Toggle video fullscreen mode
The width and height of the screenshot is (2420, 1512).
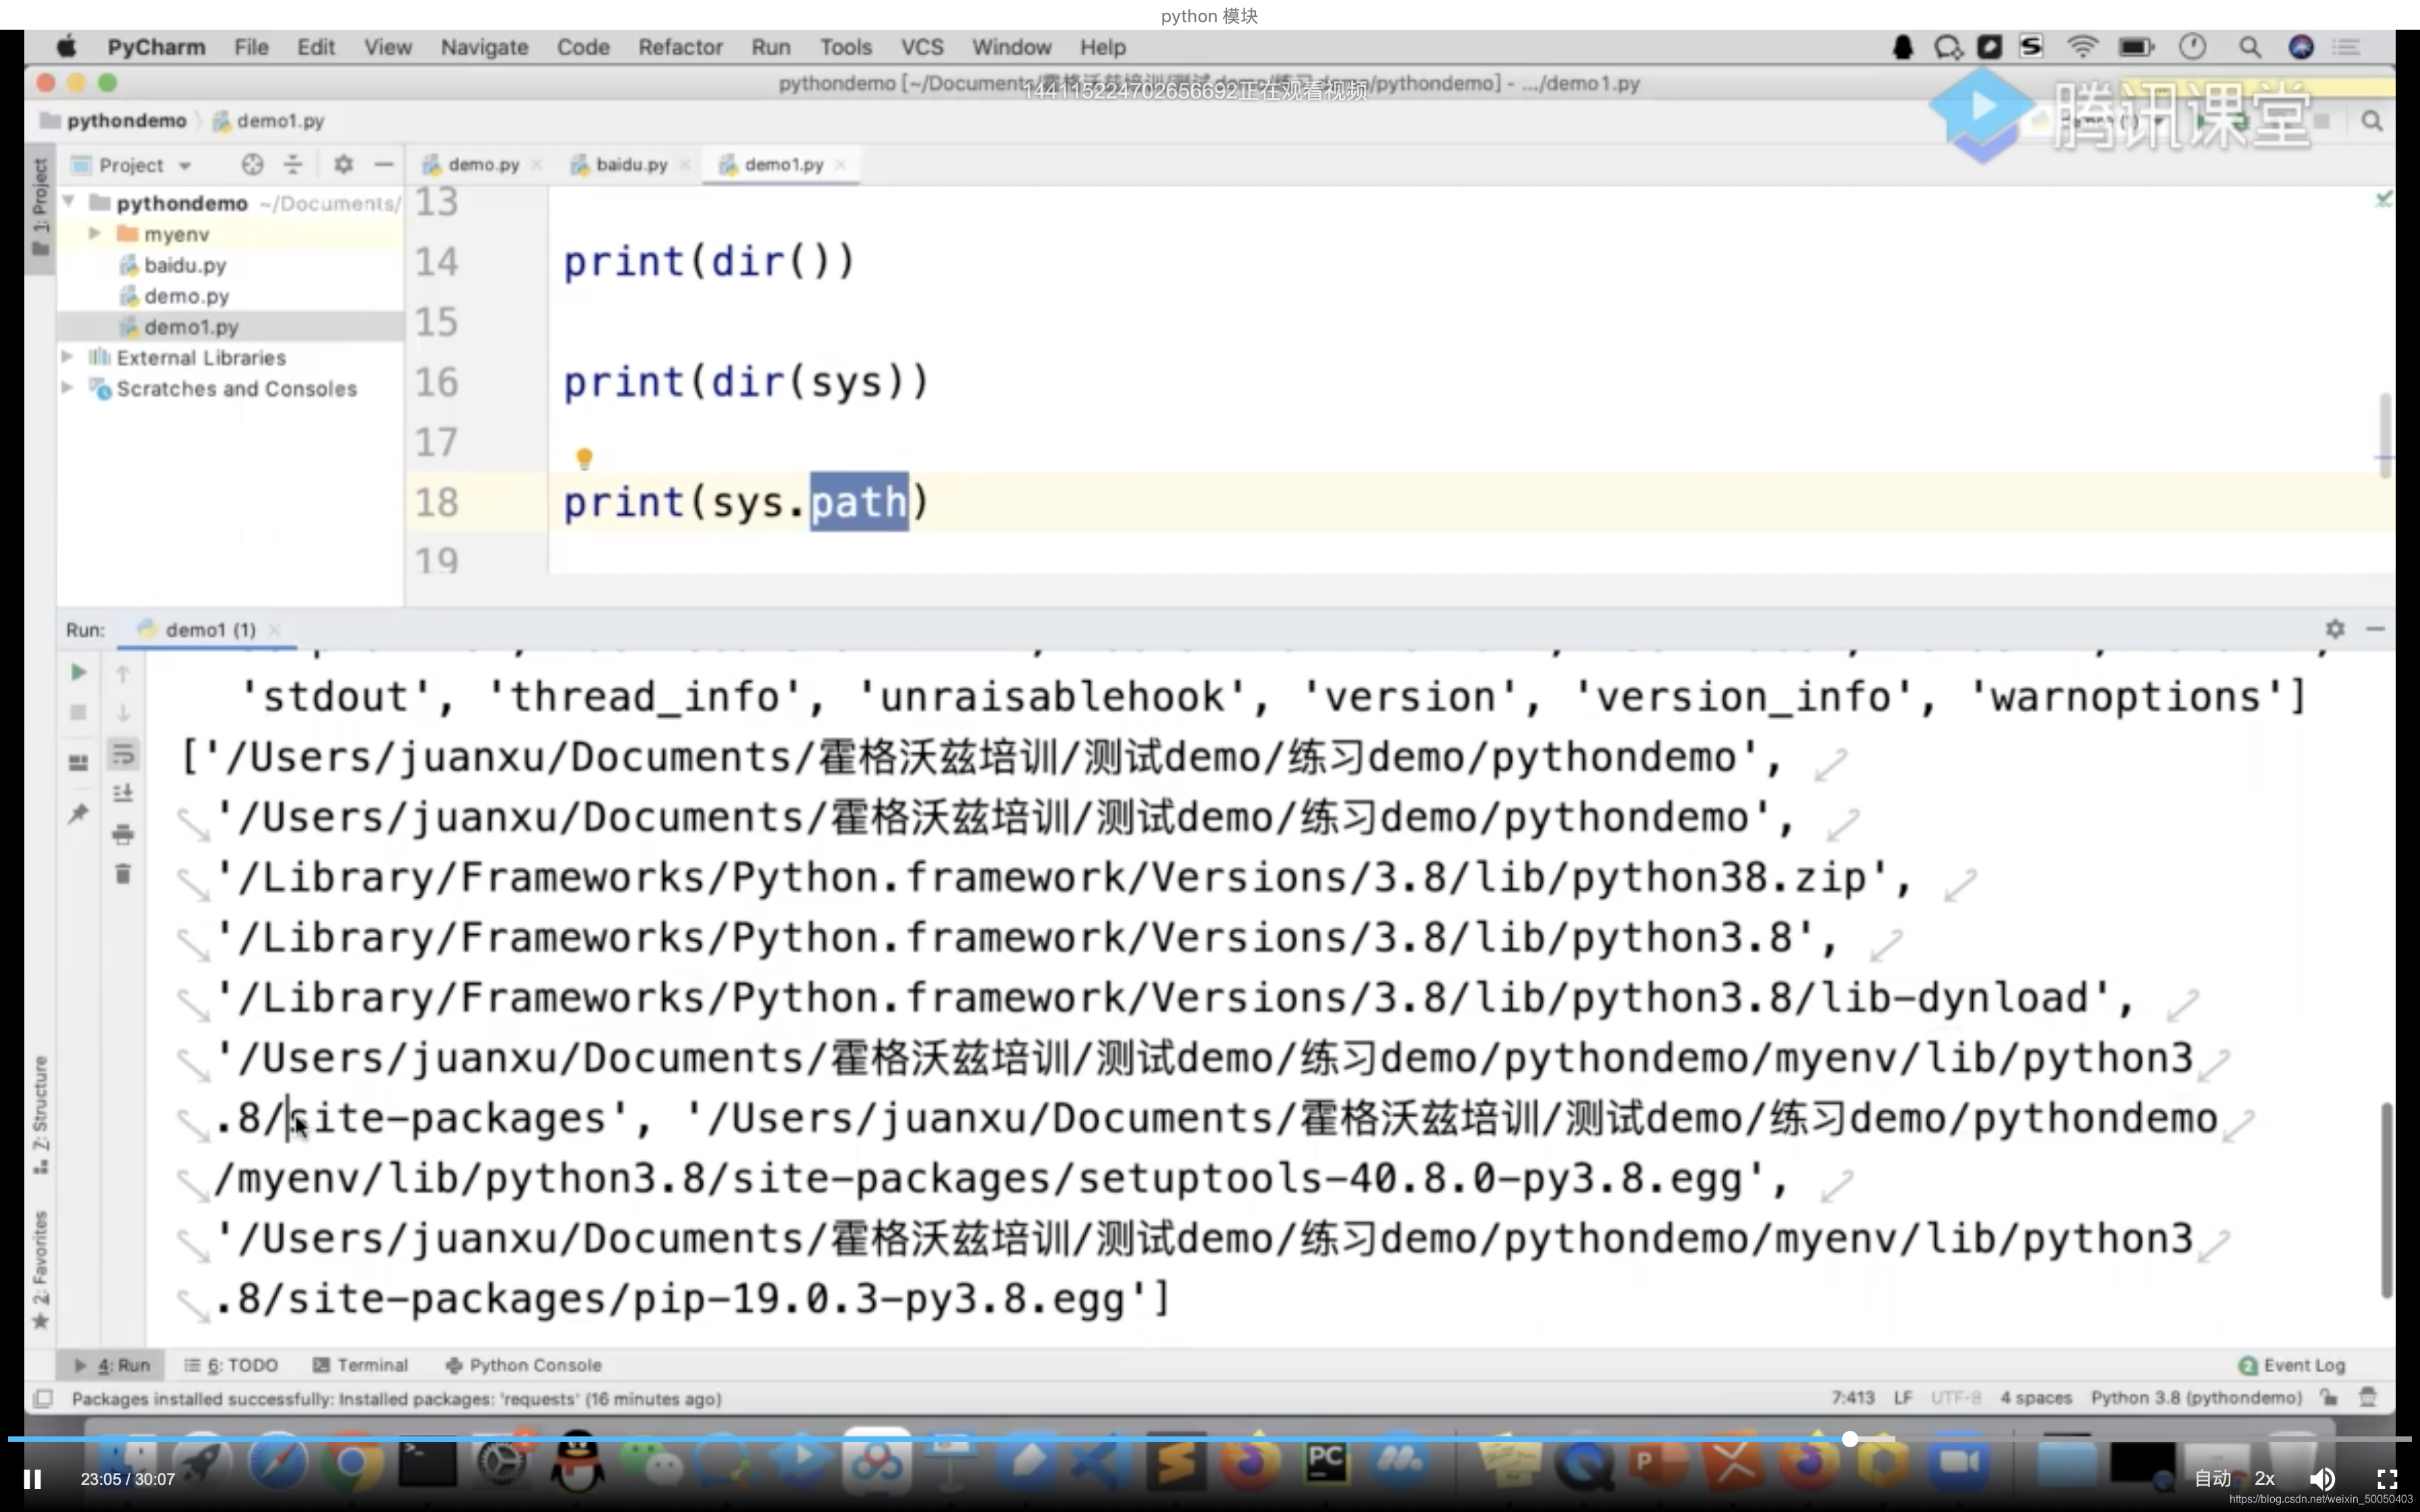point(2386,1479)
